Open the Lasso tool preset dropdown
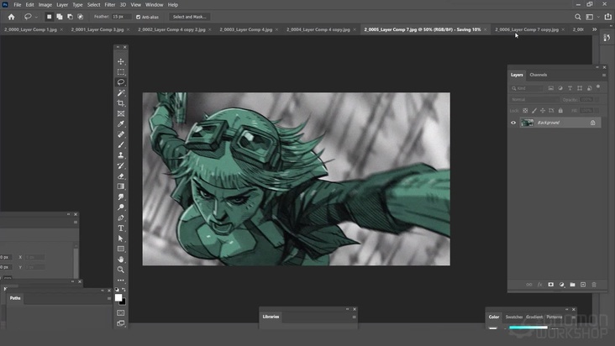615x346 pixels. (36, 17)
